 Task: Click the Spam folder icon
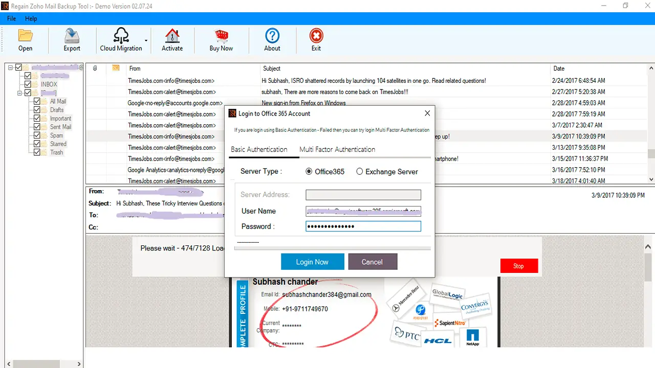[x=45, y=135]
